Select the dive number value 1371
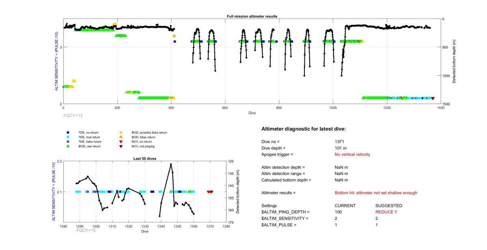Screen dimensions: 487x250 point(339,142)
